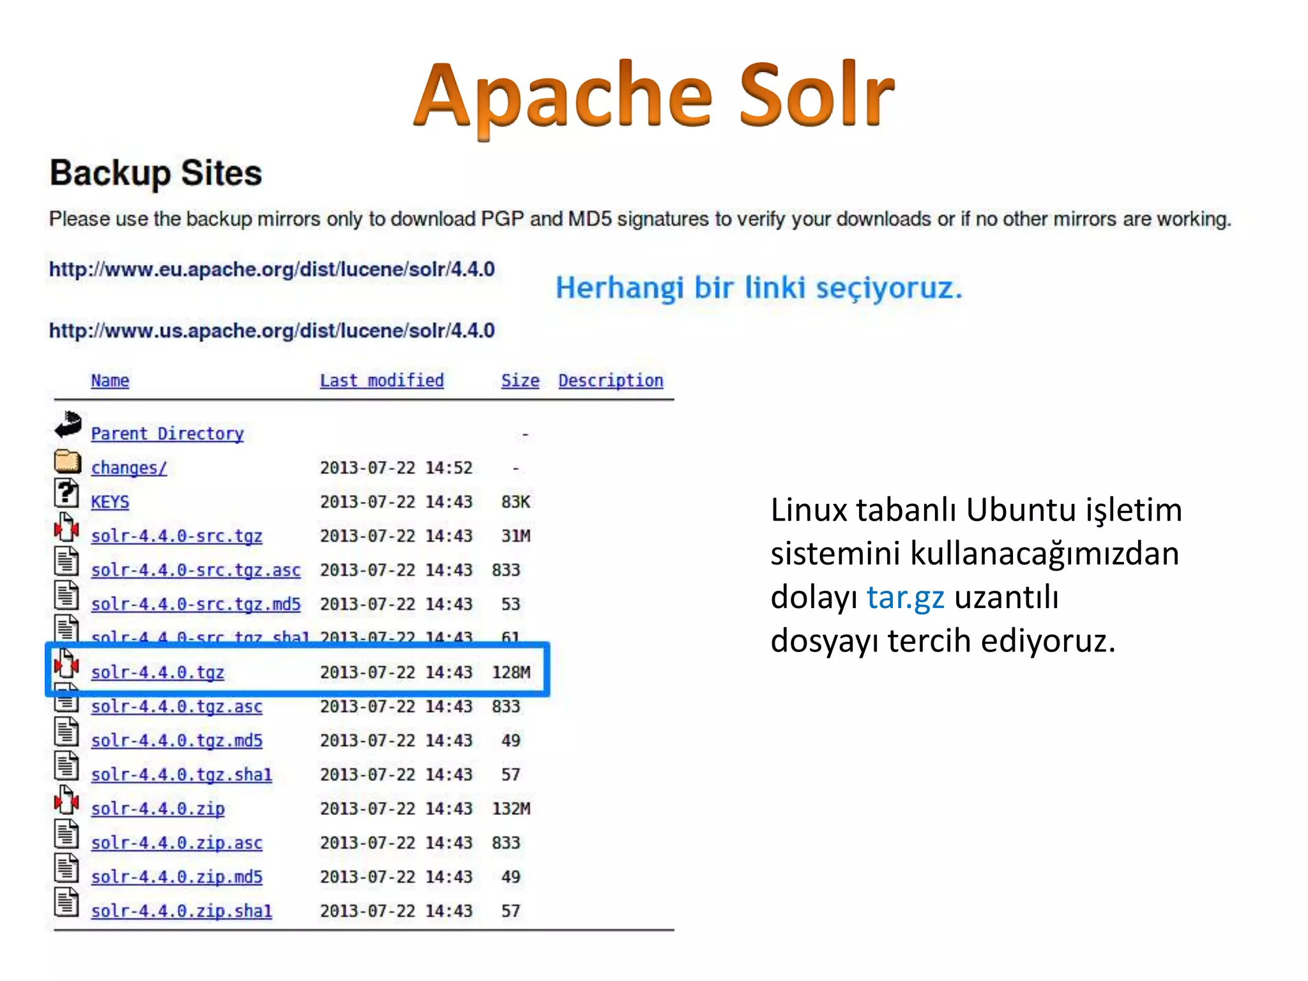Click the back-arrow icon beside Parent Directory
The image size is (1308, 981).
coord(68,425)
